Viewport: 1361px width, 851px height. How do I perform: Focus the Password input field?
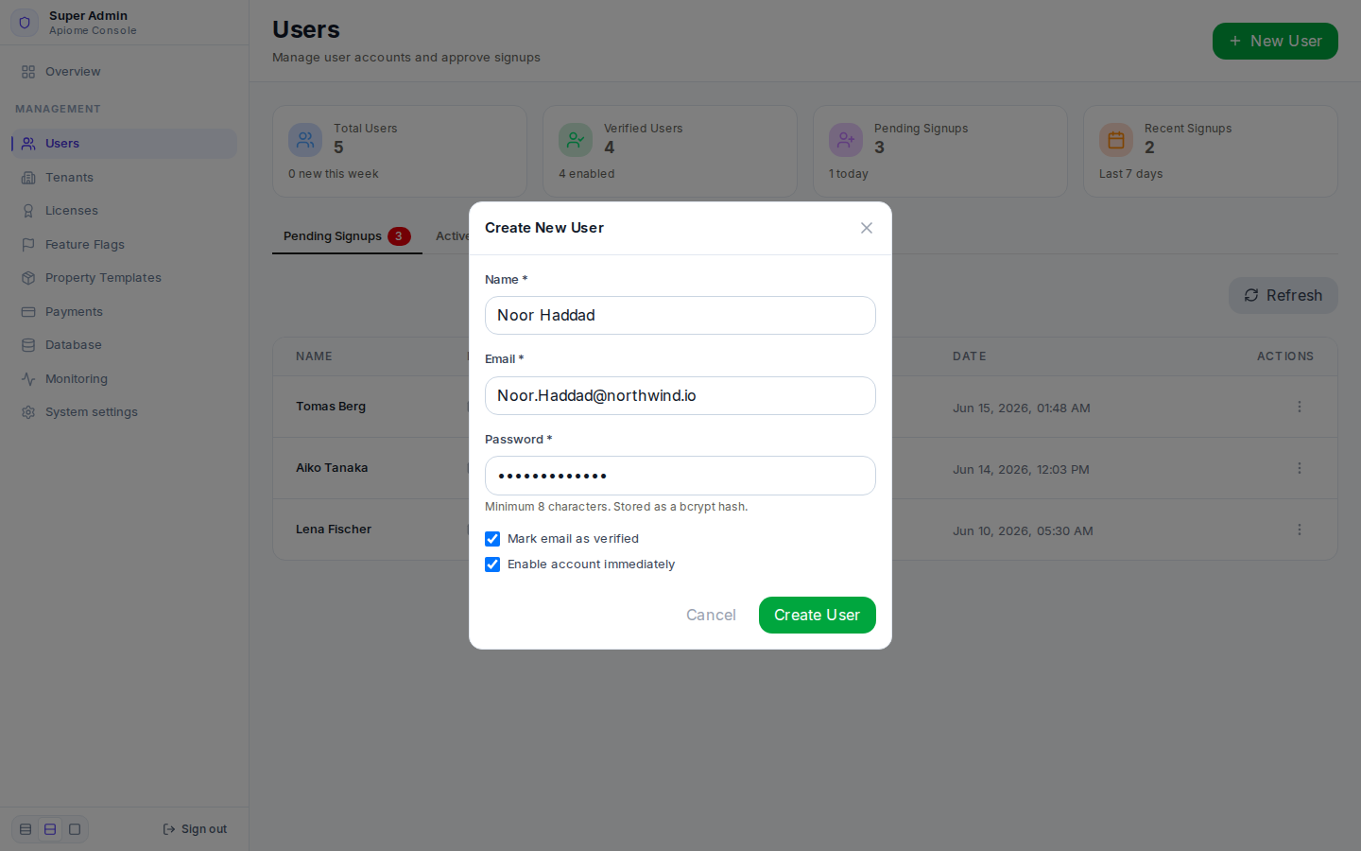(680, 476)
